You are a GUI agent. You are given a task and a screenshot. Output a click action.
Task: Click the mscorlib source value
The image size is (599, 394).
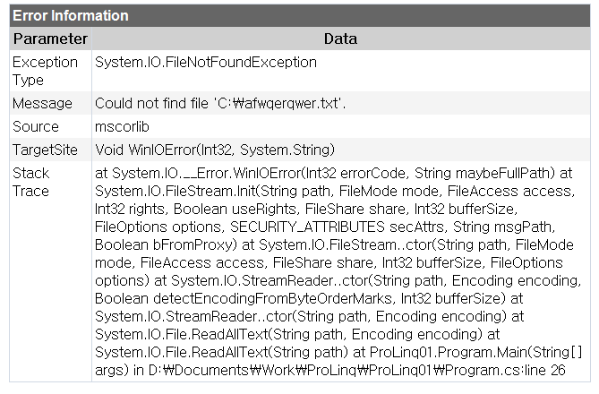point(122,126)
